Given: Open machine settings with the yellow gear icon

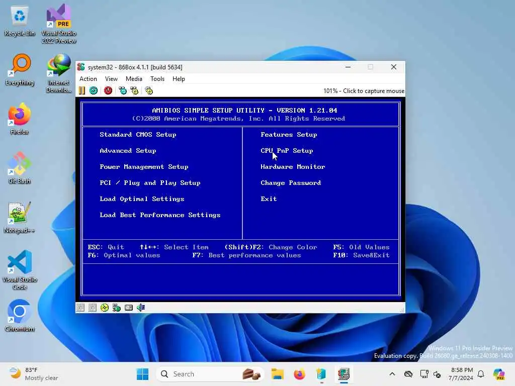Looking at the screenshot, I should [x=149, y=90].
